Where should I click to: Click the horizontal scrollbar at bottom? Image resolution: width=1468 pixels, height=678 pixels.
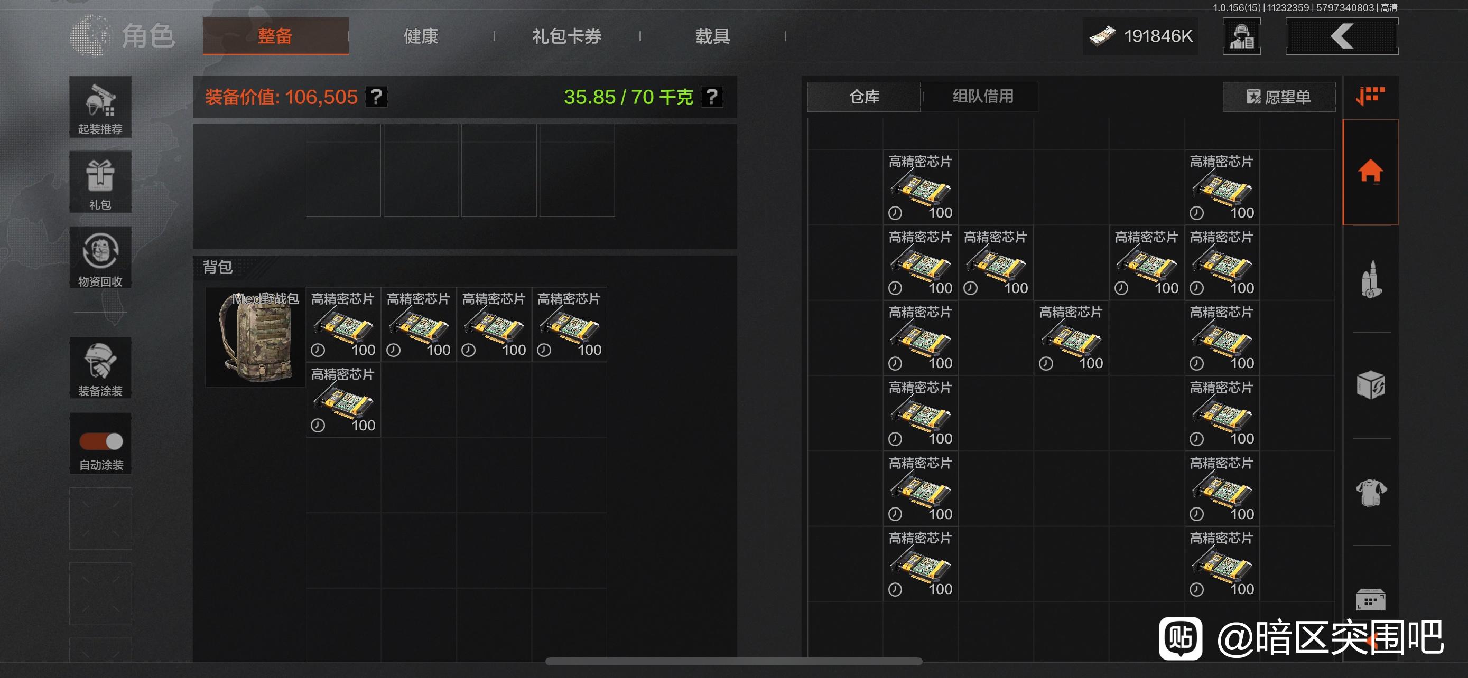click(733, 662)
